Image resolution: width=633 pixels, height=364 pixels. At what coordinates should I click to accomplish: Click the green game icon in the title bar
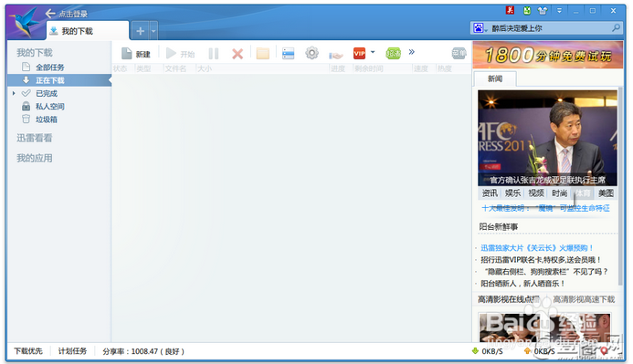(x=527, y=10)
